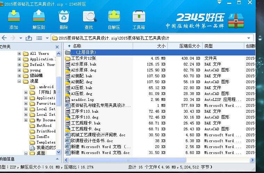Collapse the 凌星 folder node
264x173 pixels.
click(19, 81)
